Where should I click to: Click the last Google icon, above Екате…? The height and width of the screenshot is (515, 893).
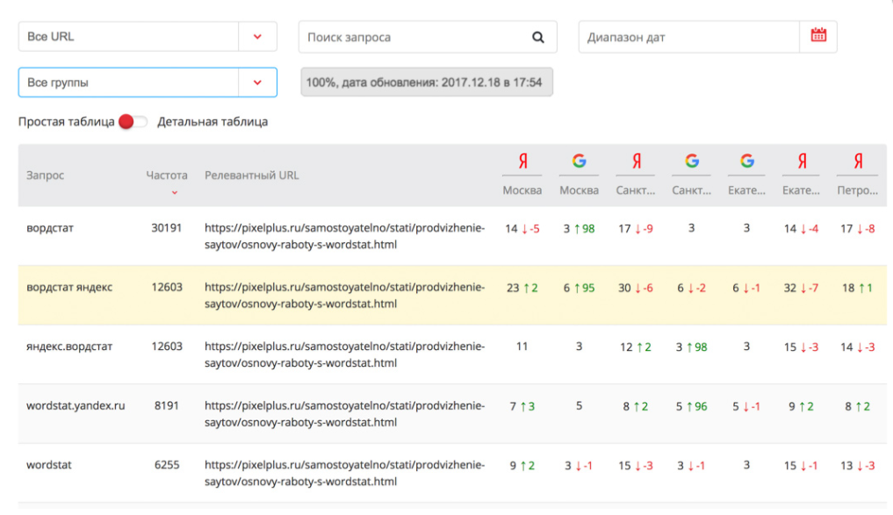tap(747, 161)
